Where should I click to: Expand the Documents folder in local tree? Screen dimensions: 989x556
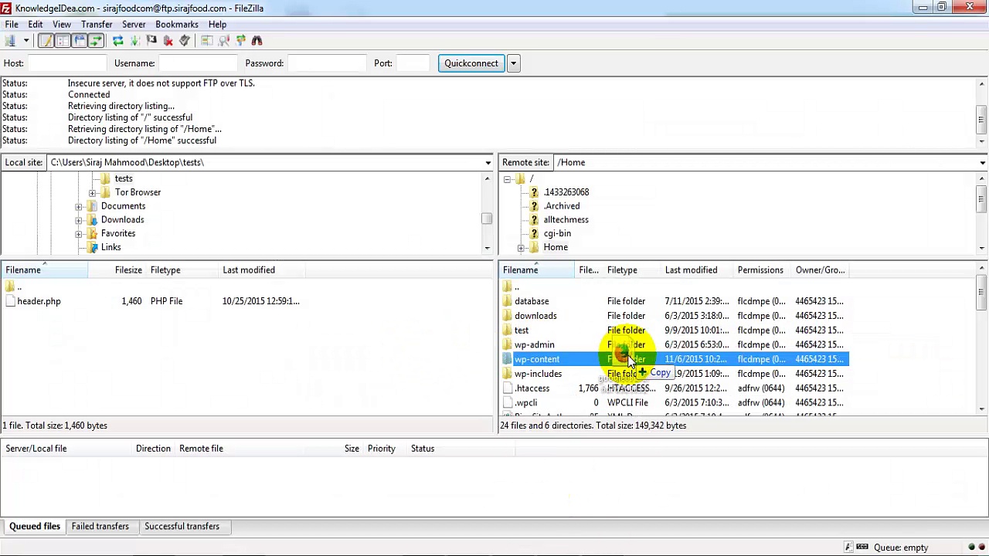click(x=79, y=206)
